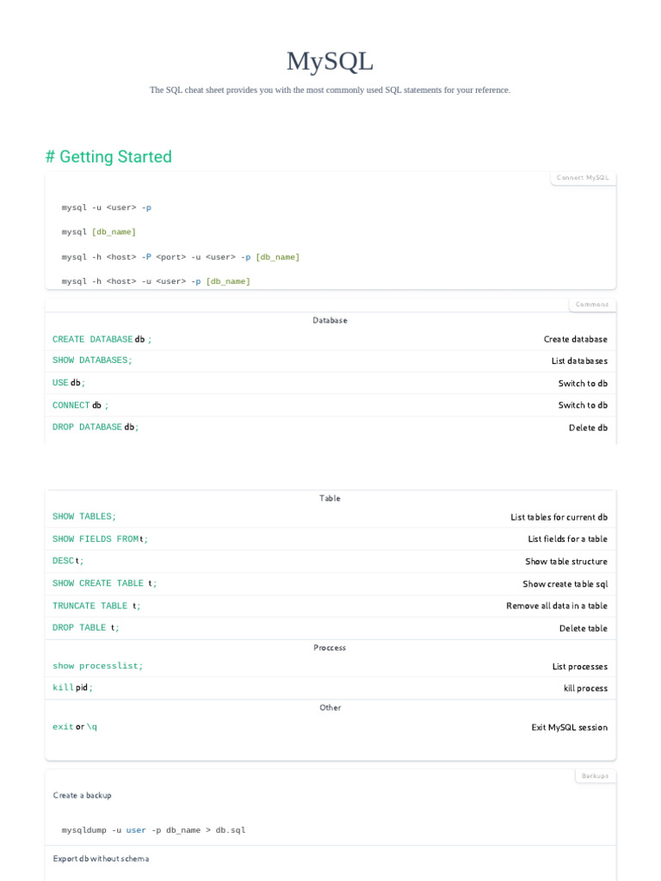The height and width of the screenshot is (881, 661).
Task: Select the mysqldump backup command line
Action: pos(154,830)
